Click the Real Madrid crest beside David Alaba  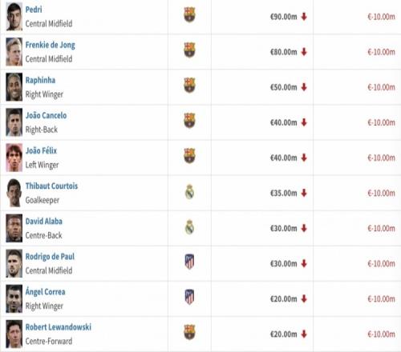[x=189, y=227]
